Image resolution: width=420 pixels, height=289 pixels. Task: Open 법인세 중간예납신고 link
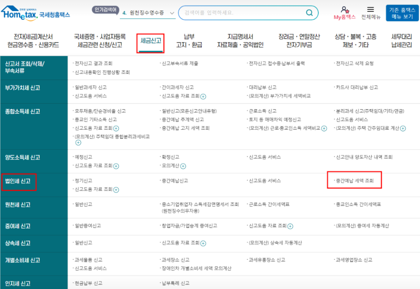tap(175, 181)
